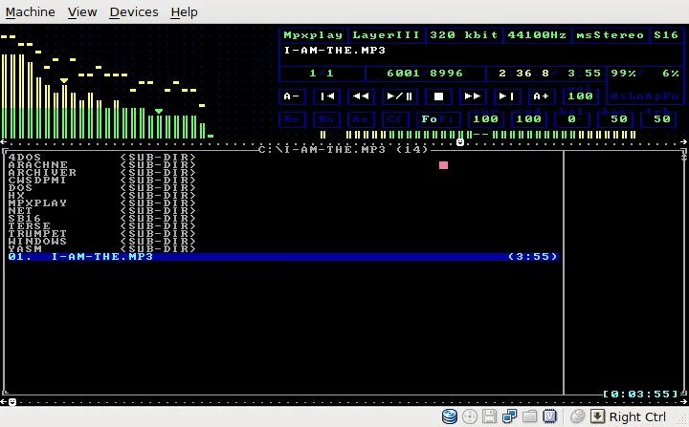Toggle the Re (replay) option

click(x=292, y=118)
